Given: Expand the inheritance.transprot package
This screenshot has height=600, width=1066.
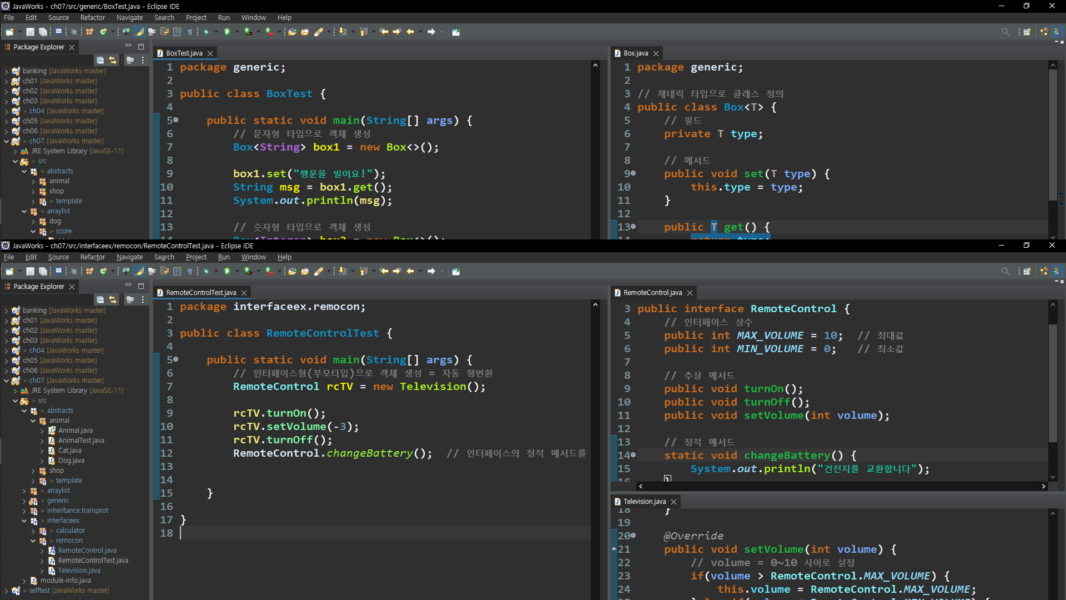Looking at the screenshot, I should coord(24,511).
